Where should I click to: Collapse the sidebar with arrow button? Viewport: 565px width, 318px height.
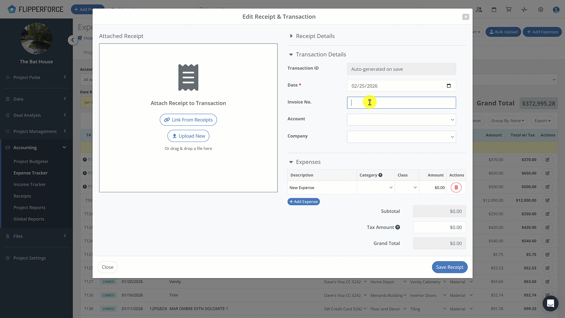pos(72,40)
